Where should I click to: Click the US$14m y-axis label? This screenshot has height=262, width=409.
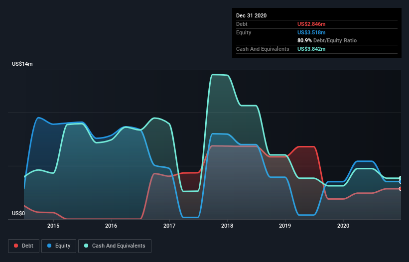[x=22, y=64]
